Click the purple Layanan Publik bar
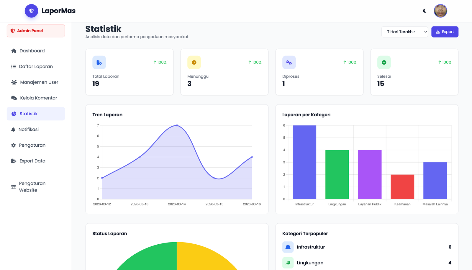 [x=370, y=174]
